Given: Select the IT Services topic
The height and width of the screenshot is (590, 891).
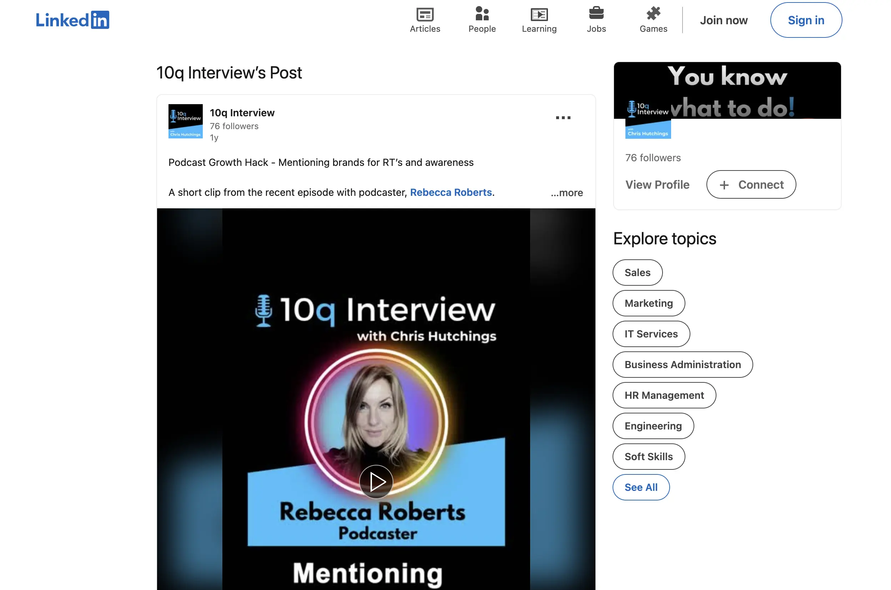Looking at the screenshot, I should (x=651, y=334).
